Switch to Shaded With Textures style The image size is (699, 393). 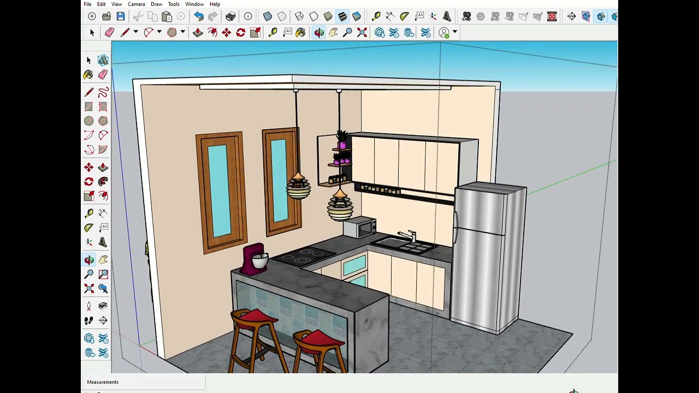coord(342,16)
